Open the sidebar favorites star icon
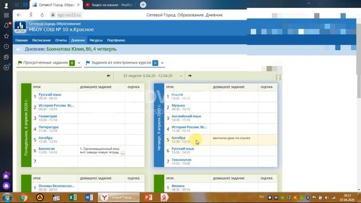The width and height of the screenshot is (361, 203). pyautogui.click(x=6, y=36)
